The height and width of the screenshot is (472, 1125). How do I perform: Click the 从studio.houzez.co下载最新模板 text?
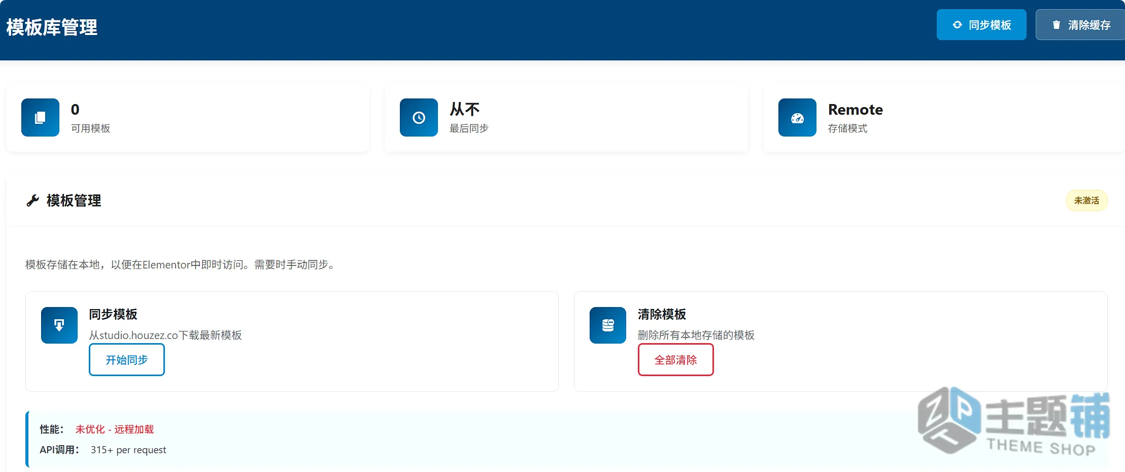pyautogui.click(x=165, y=335)
